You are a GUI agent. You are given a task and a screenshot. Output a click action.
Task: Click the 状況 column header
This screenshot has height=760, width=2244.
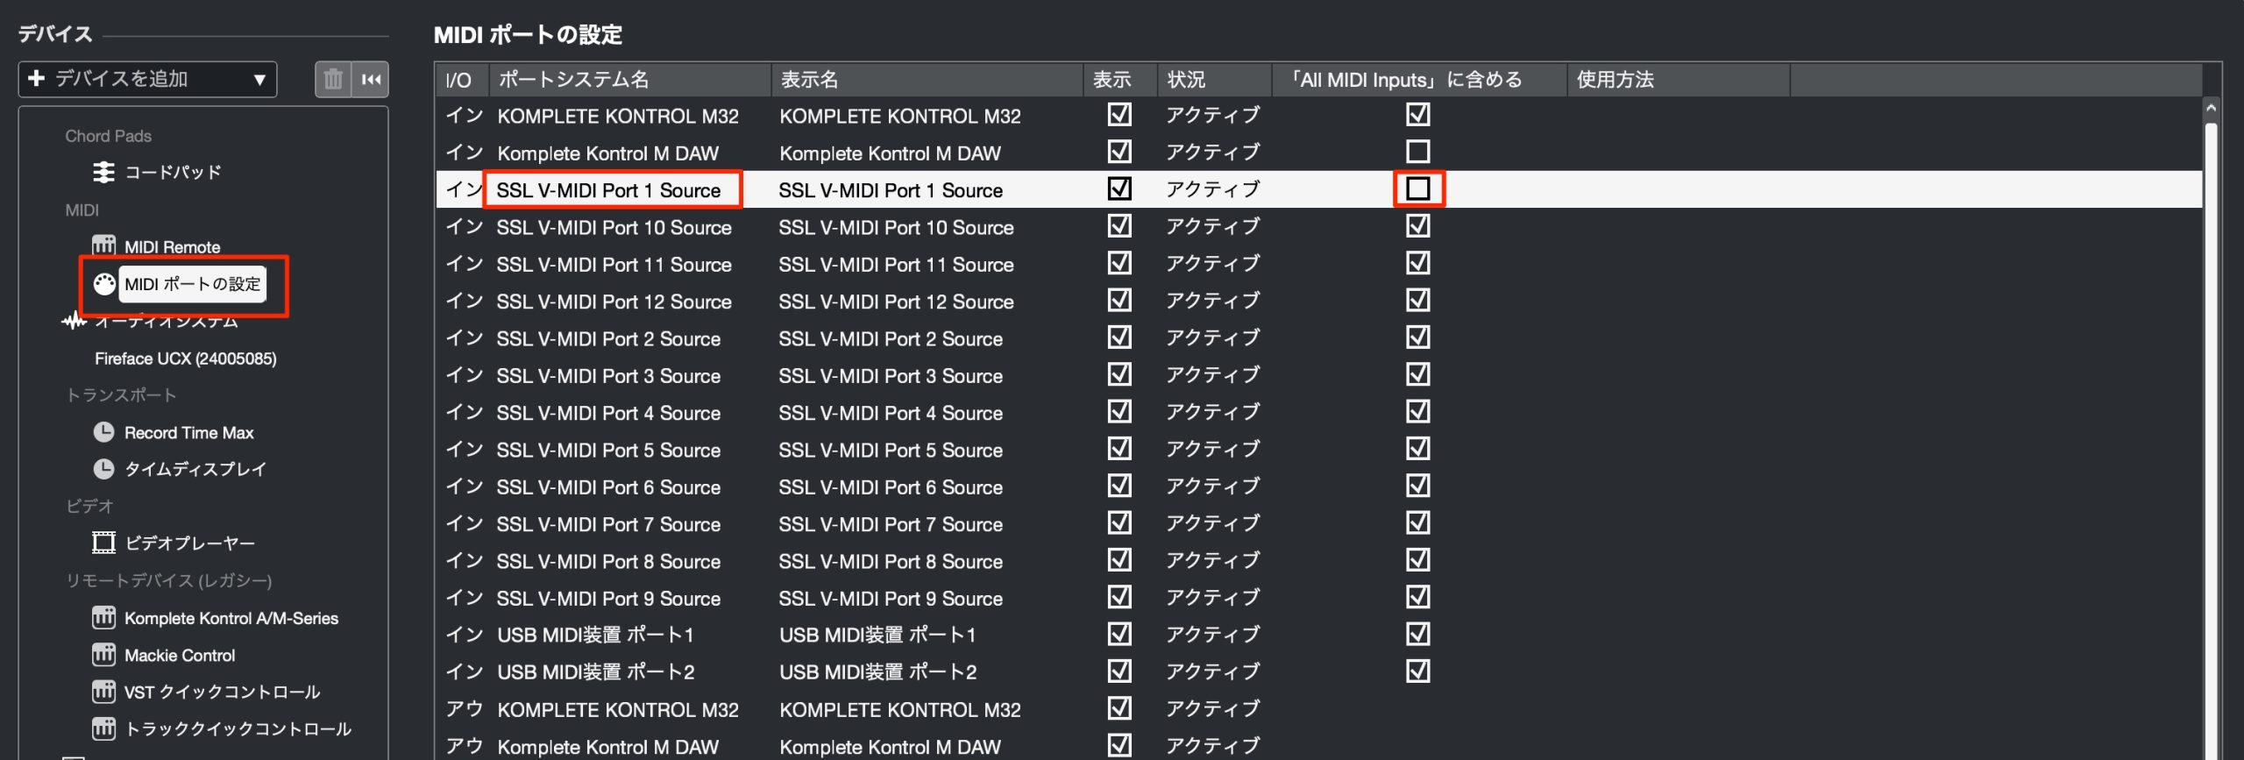(x=1214, y=80)
